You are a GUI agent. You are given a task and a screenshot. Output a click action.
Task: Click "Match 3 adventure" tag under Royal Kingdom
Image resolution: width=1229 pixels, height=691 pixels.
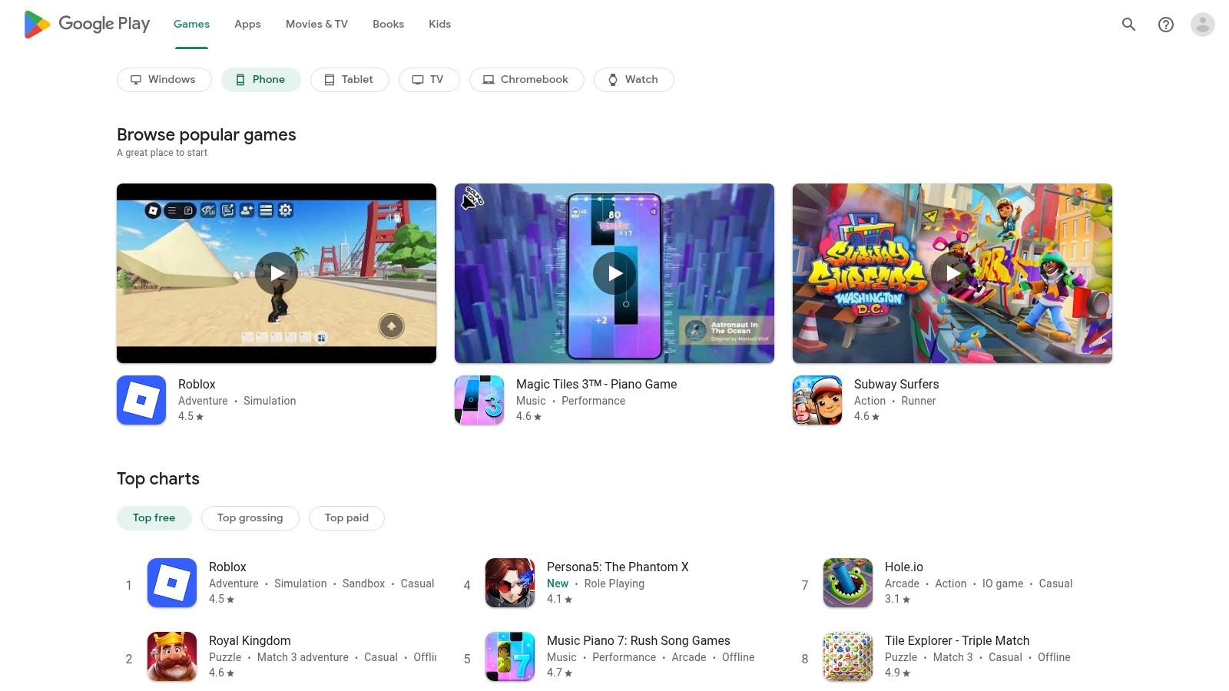tap(303, 657)
